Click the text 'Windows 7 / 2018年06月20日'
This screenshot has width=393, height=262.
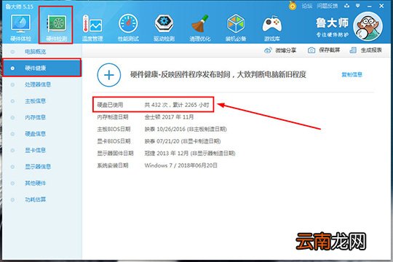[181, 165]
